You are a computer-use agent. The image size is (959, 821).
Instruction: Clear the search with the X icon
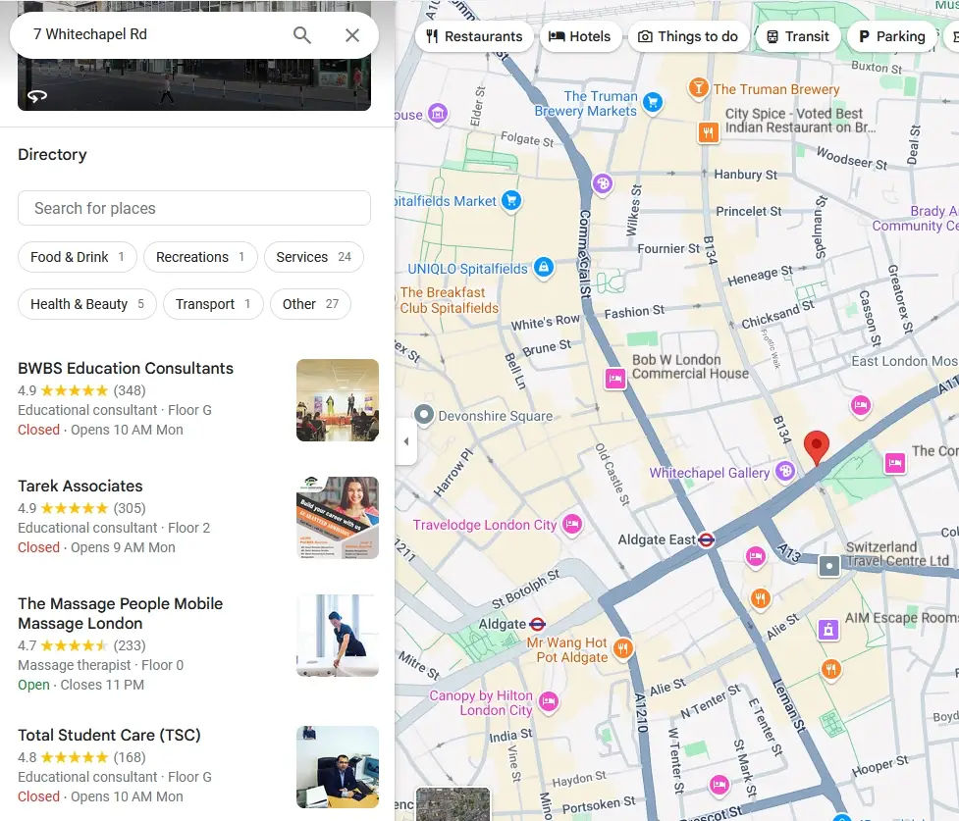[x=352, y=35]
